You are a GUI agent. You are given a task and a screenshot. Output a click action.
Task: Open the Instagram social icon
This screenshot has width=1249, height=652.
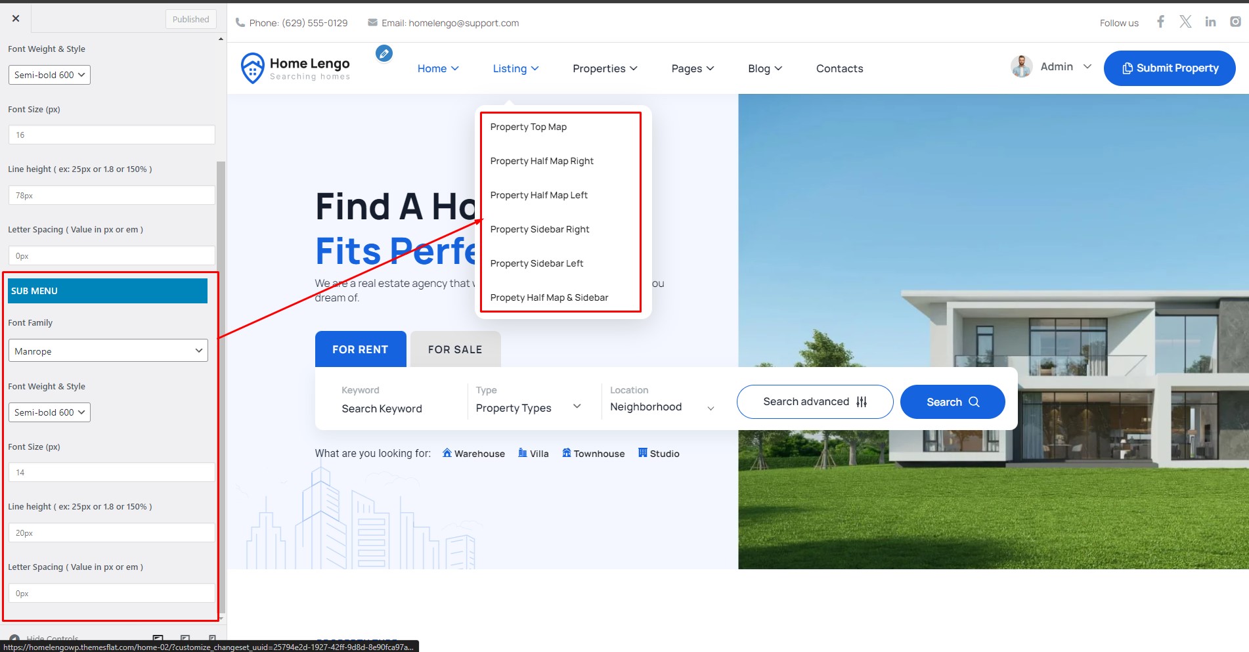(1235, 22)
